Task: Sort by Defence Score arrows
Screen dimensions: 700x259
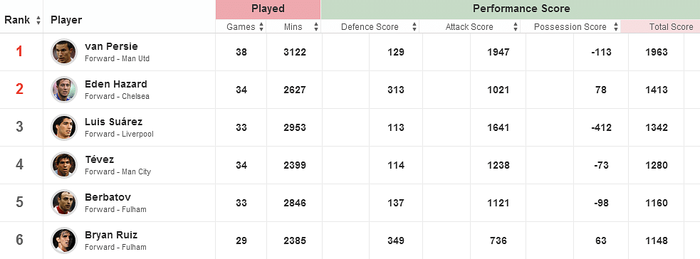Action: pos(414,27)
